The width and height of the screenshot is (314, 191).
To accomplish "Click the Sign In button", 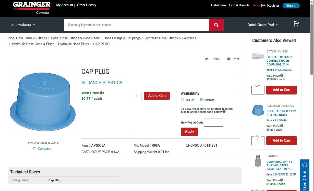I will (291, 5).
